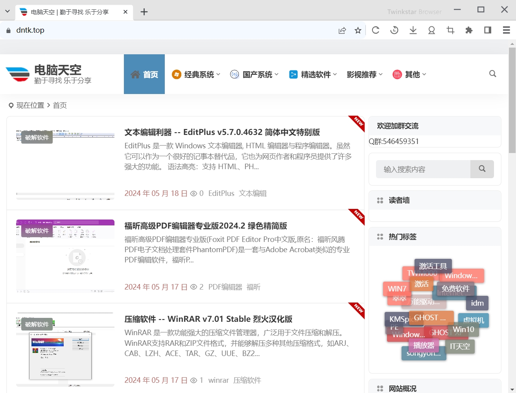Click the 首页 breadcrumb link
Viewport: 516px width, 393px height.
click(x=60, y=105)
